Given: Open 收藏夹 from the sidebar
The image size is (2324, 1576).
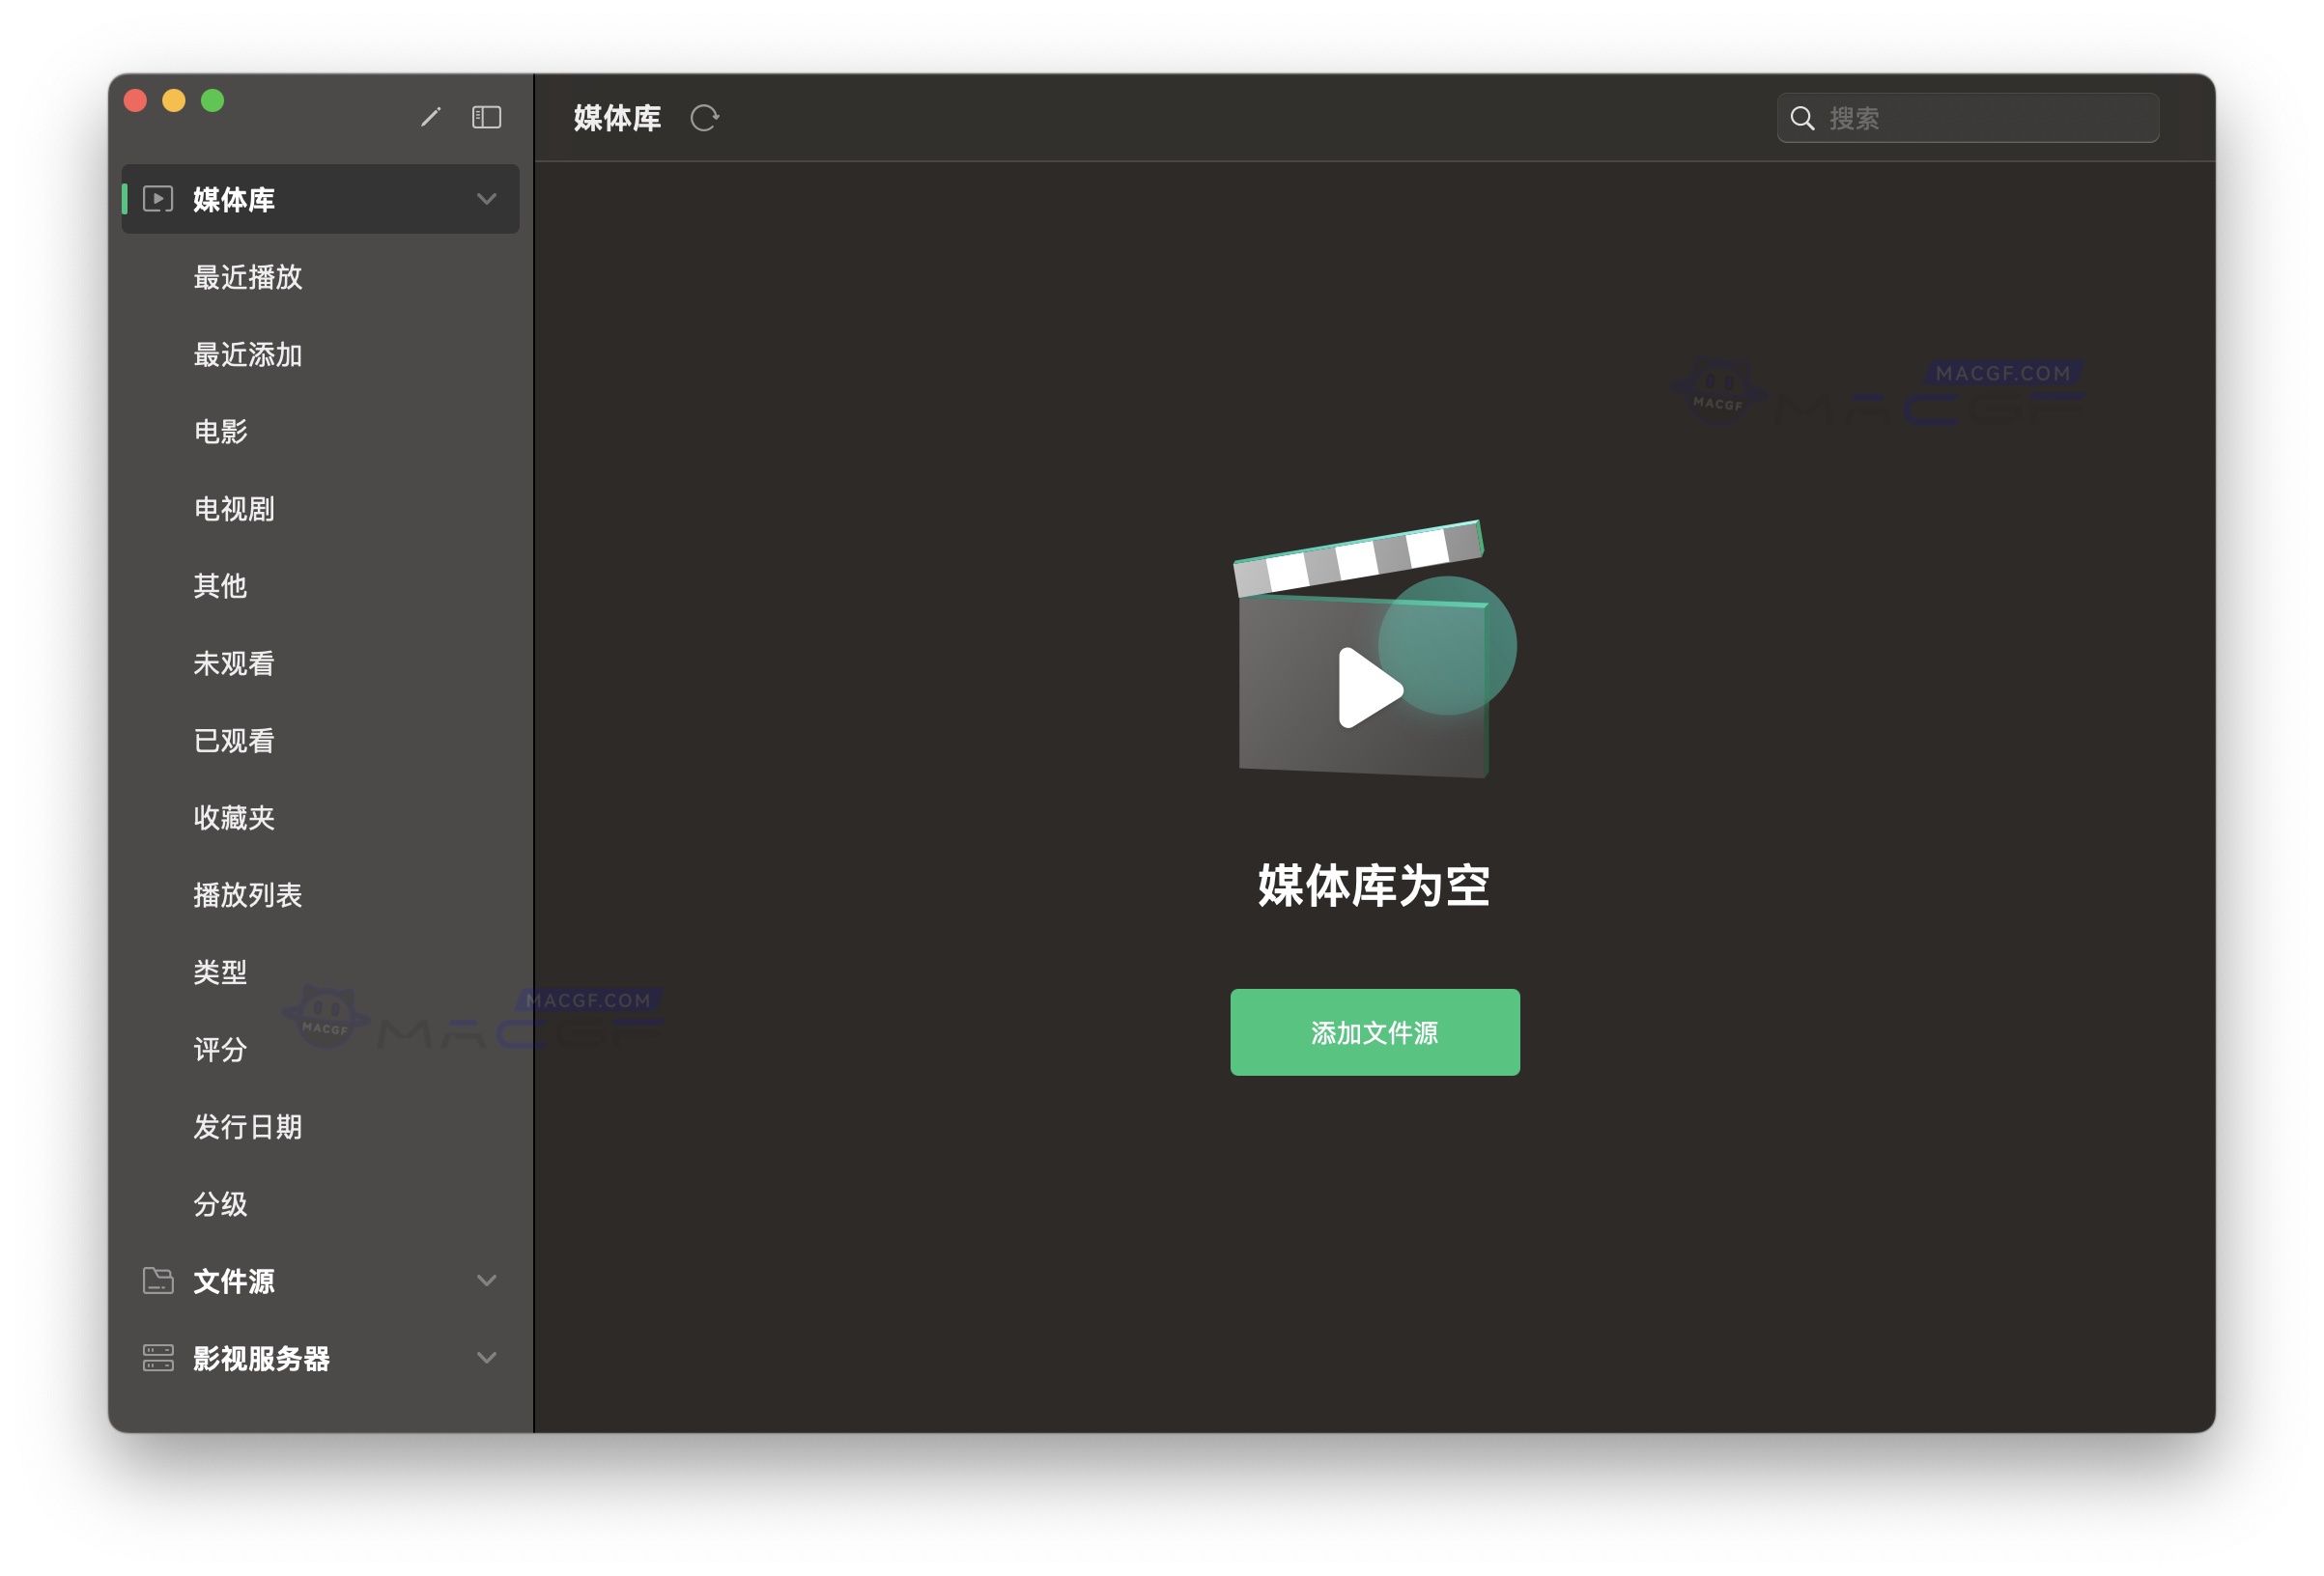Looking at the screenshot, I should pyautogui.click(x=236, y=818).
